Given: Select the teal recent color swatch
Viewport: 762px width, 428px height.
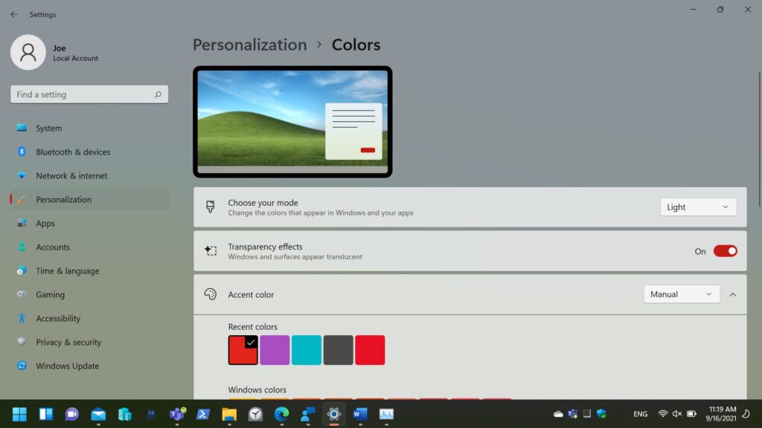Looking at the screenshot, I should click(307, 350).
